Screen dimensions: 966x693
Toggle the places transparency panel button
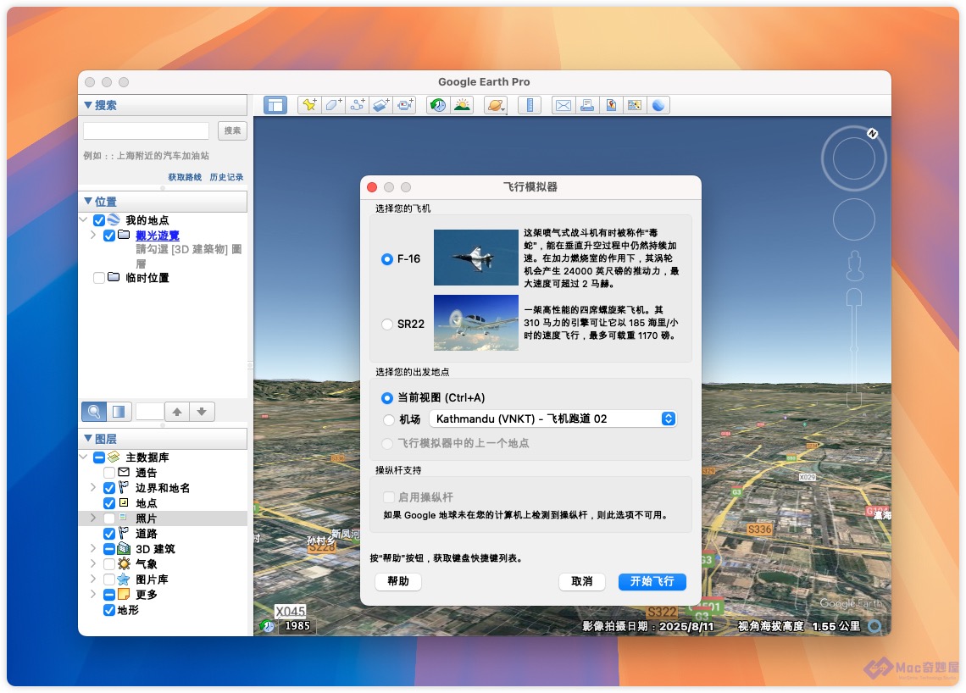[x=119, y=412]
